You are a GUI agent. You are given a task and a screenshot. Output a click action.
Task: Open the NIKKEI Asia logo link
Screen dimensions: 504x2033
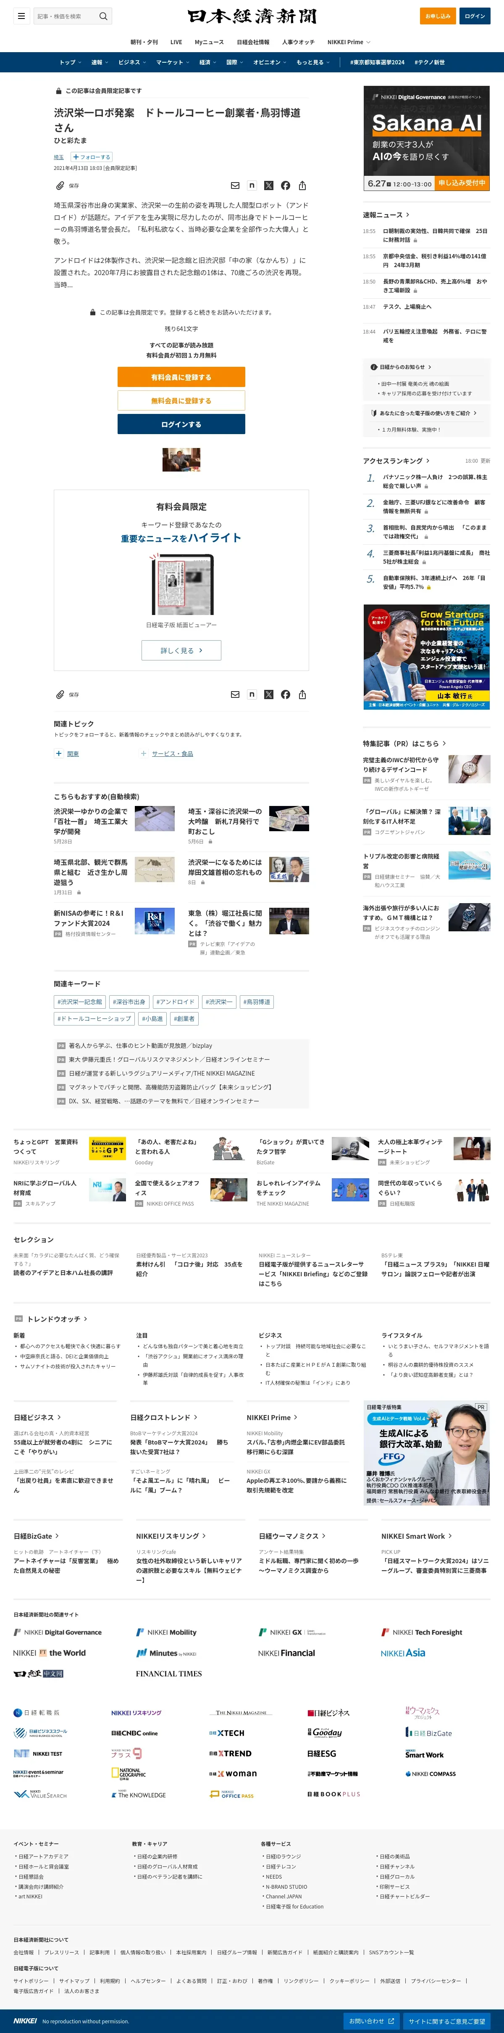403,1653
